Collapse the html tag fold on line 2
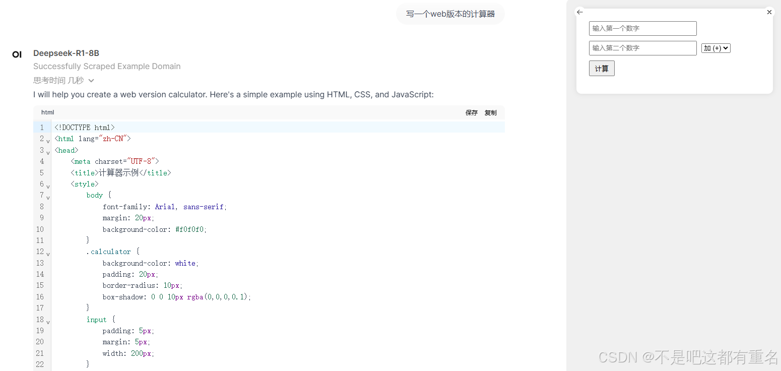 click(x=48, y=142)
